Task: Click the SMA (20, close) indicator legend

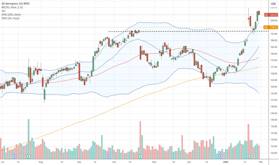Action: point(10,18)
